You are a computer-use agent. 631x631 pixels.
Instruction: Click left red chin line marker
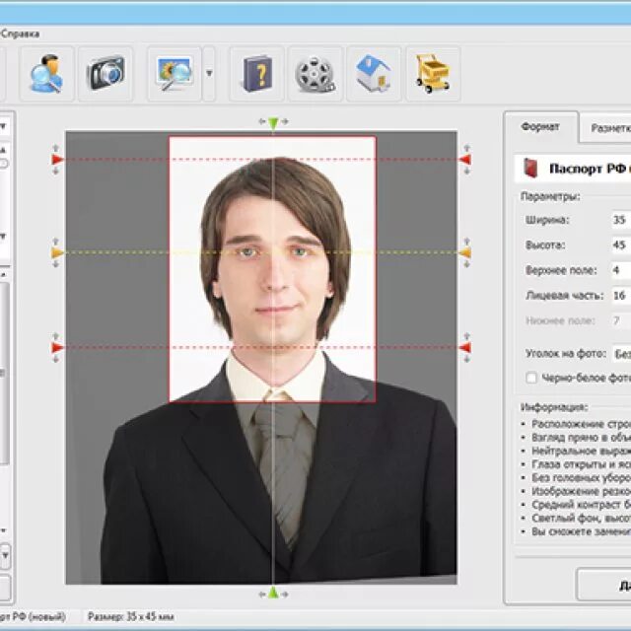57,347
